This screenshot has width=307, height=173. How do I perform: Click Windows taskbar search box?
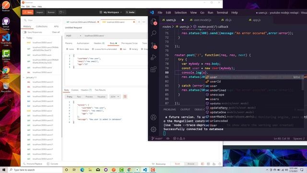[x=35, y=170]
